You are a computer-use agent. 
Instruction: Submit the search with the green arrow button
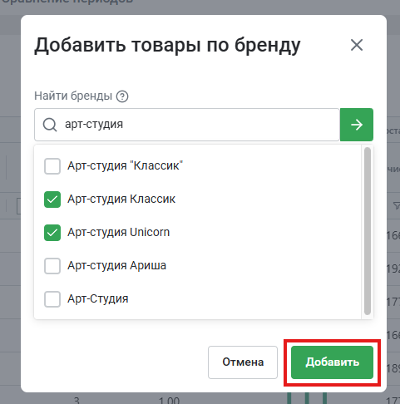pos(357,125)
